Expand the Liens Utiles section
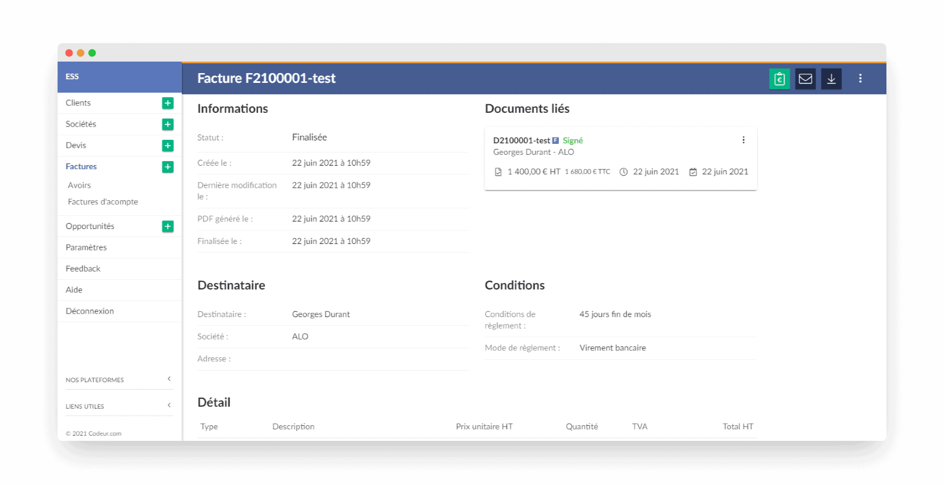Screen dimensions: 944x484 click(119, 406)
